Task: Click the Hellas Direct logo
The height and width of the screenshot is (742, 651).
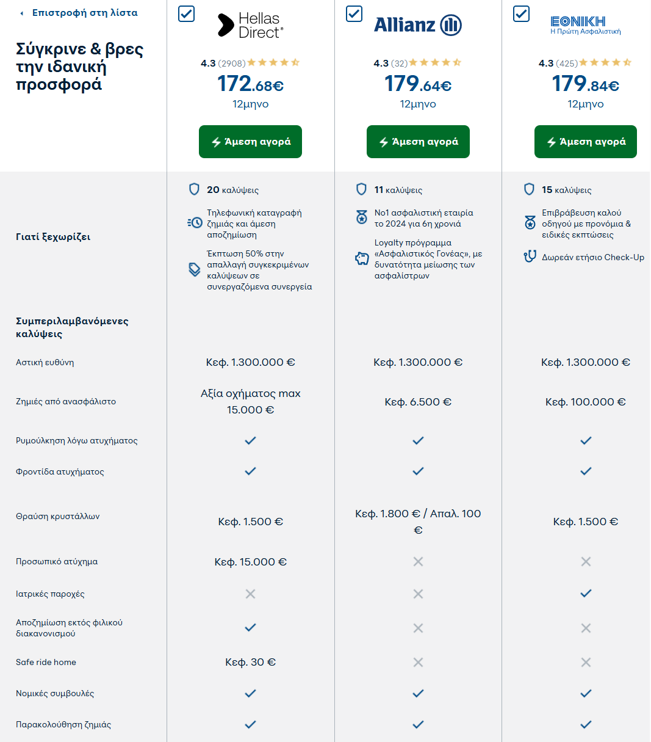Action: tap(251, 26)
